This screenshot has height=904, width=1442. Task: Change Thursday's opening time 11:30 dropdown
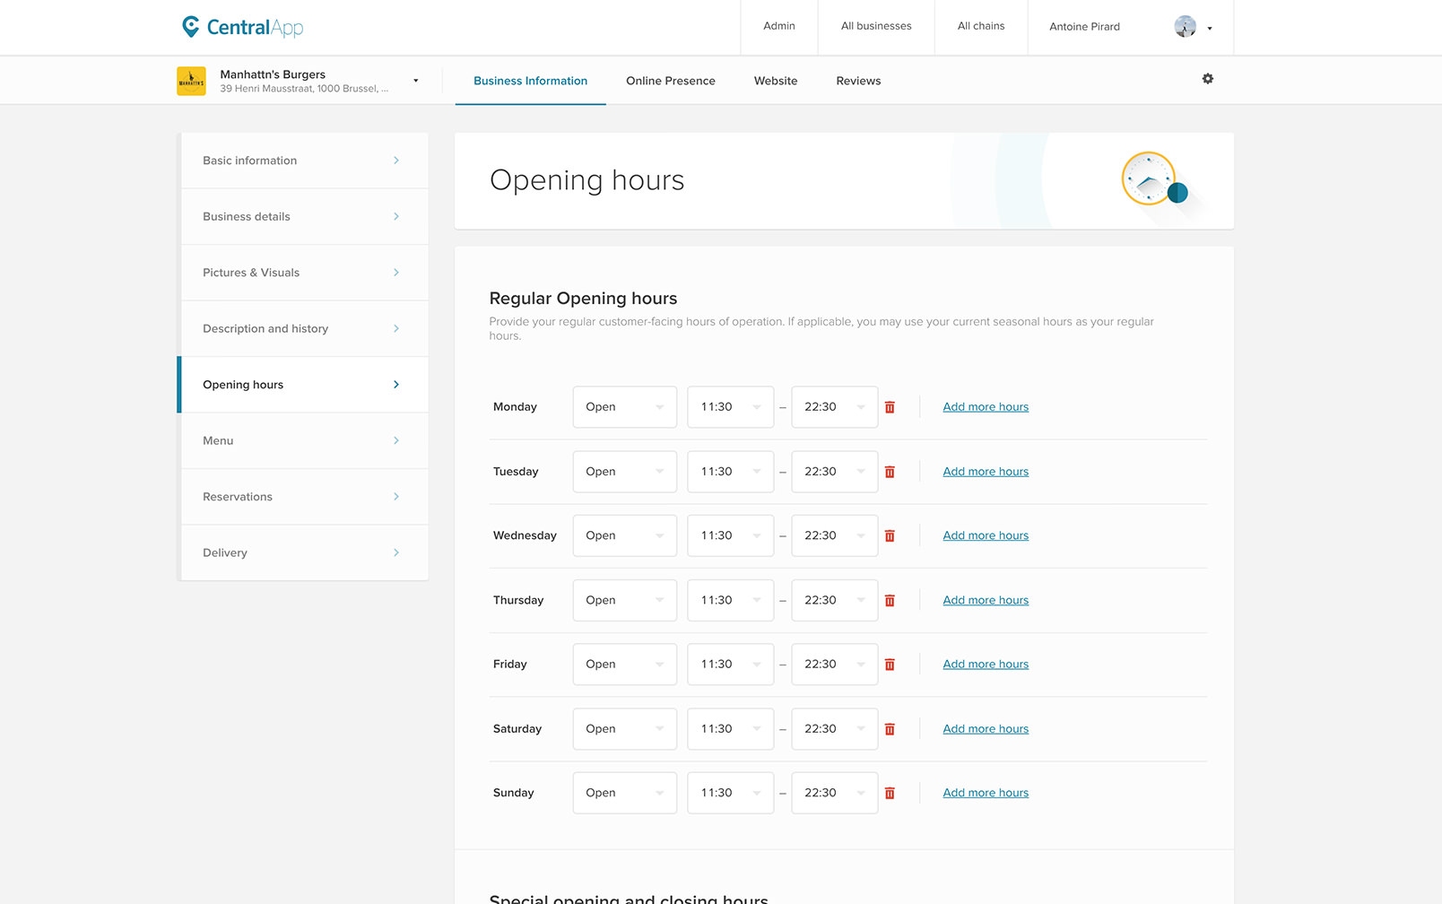(x=730, y=601)
